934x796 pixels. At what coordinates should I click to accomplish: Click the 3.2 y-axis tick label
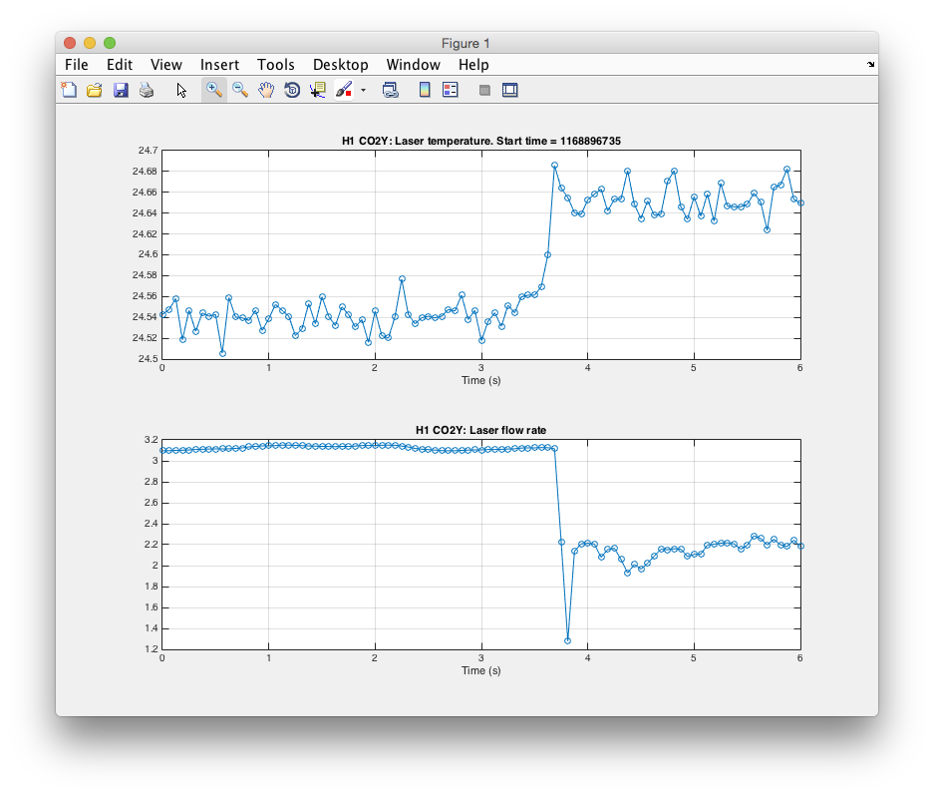click(x=152, y=440)
